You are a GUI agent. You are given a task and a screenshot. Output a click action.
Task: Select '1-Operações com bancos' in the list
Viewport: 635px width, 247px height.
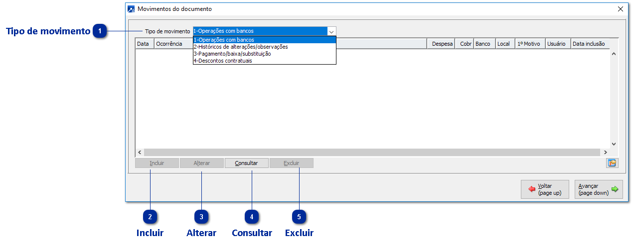pyautogui.click(x=264, y=40)
